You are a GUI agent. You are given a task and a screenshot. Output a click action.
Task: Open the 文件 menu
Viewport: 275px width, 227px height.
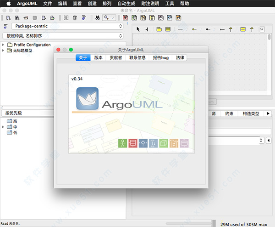coord(48,4)
